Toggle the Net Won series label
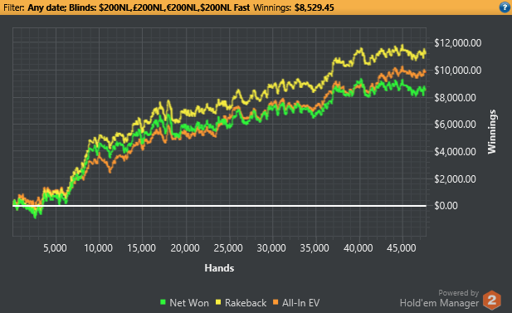Image resolution: width=512 pixels, height=313 pixels. coord(189,303)
